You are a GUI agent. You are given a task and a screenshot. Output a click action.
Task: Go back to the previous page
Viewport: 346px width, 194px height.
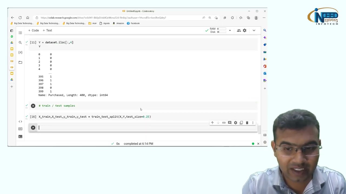(12, 18)
